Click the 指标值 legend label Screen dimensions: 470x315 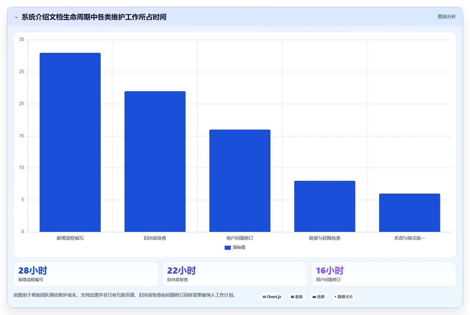[239, 247]
